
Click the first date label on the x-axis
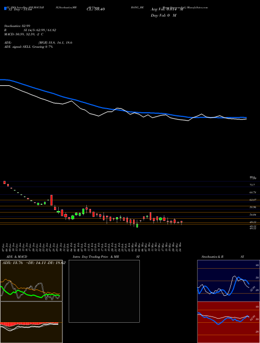pyautogui.click(x=4, y=247)
